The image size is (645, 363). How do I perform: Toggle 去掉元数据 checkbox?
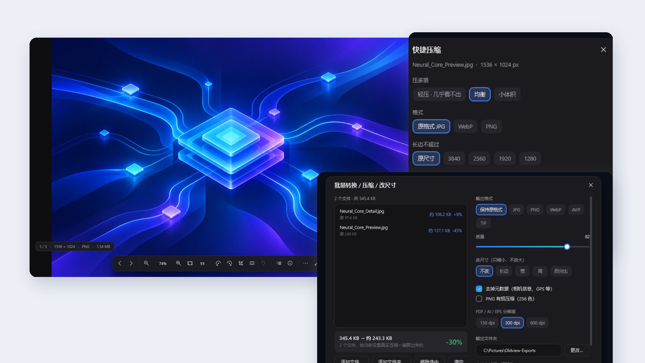pyautogui.click(x=479, y=289)
